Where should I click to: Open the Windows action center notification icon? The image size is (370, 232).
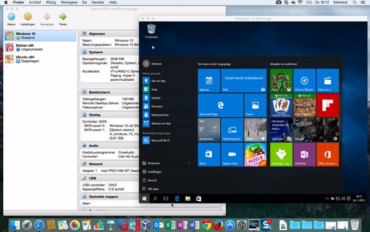coord(349,198)
